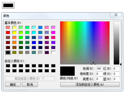Viewport: 132px width, 97px height.
Task: Select the periwinkle swatch in third row
Action: click(40, 37)
